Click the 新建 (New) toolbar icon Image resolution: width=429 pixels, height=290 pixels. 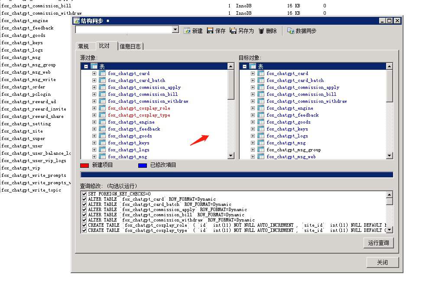click(x=187, y=31)
